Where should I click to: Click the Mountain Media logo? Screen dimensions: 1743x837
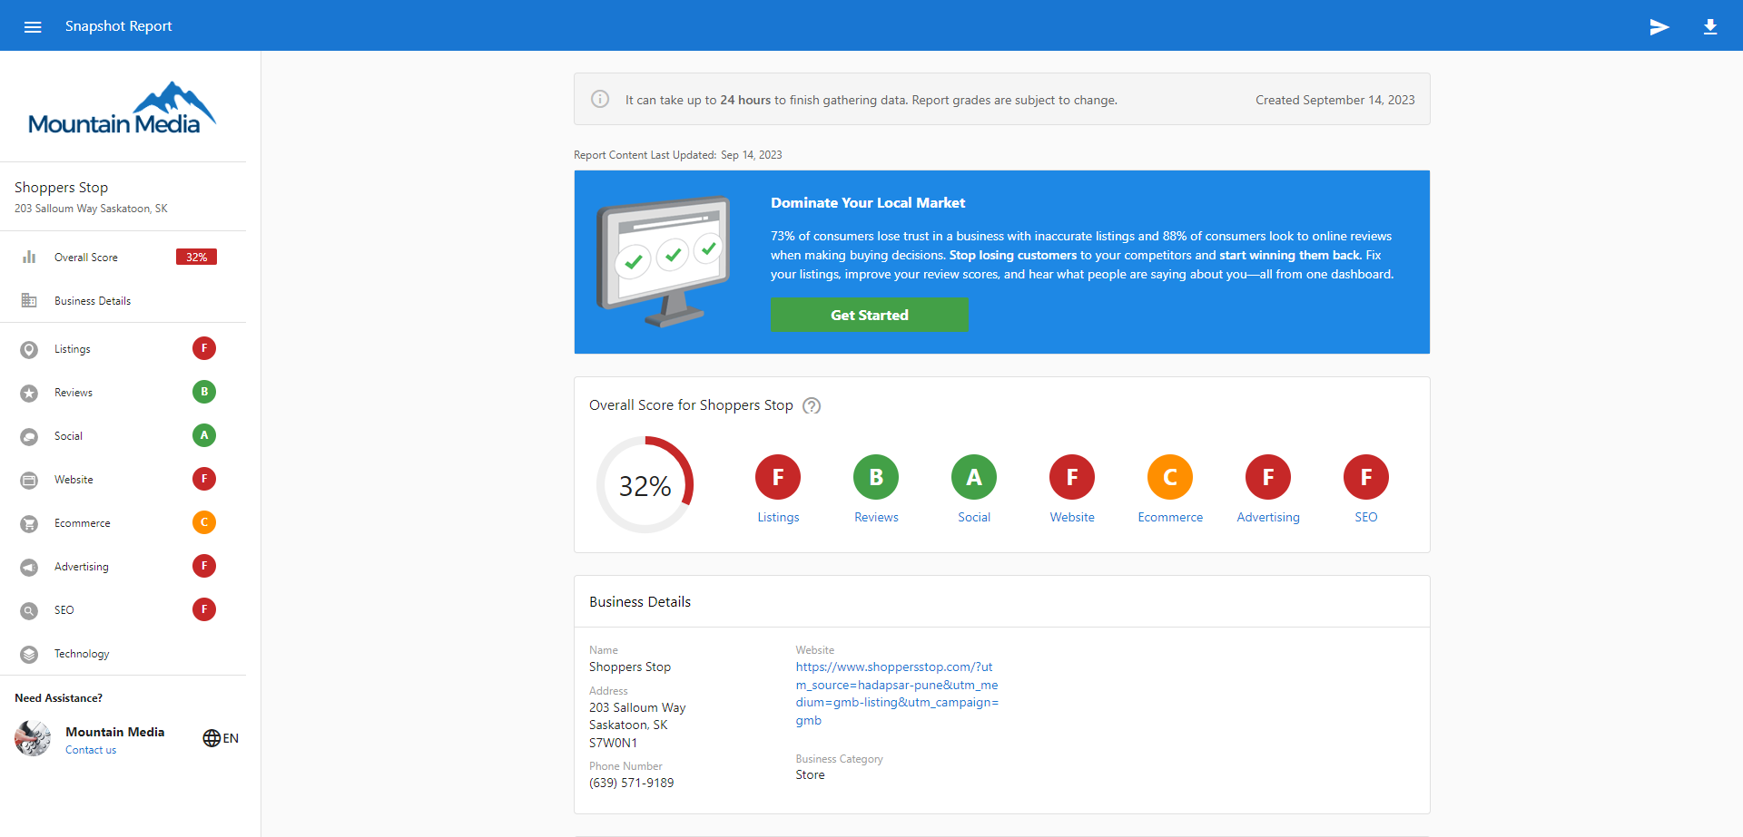123,108
